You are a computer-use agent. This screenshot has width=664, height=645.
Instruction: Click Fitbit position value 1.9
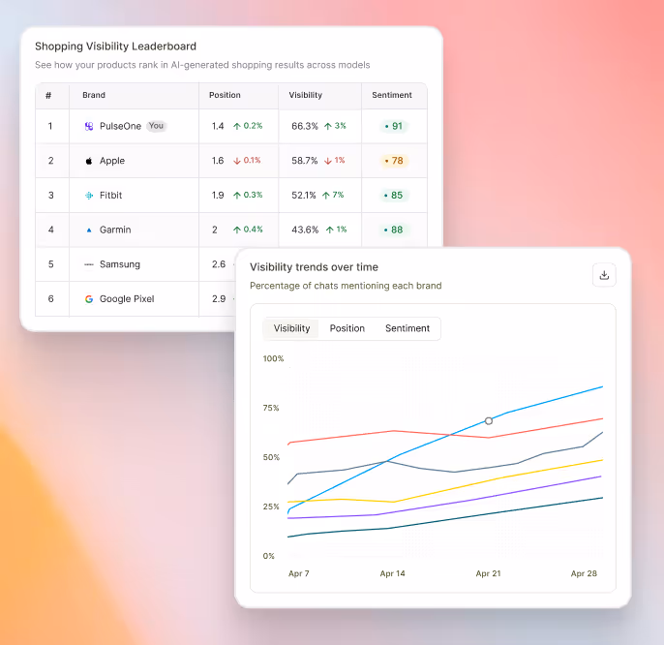(x=218, y=195)
